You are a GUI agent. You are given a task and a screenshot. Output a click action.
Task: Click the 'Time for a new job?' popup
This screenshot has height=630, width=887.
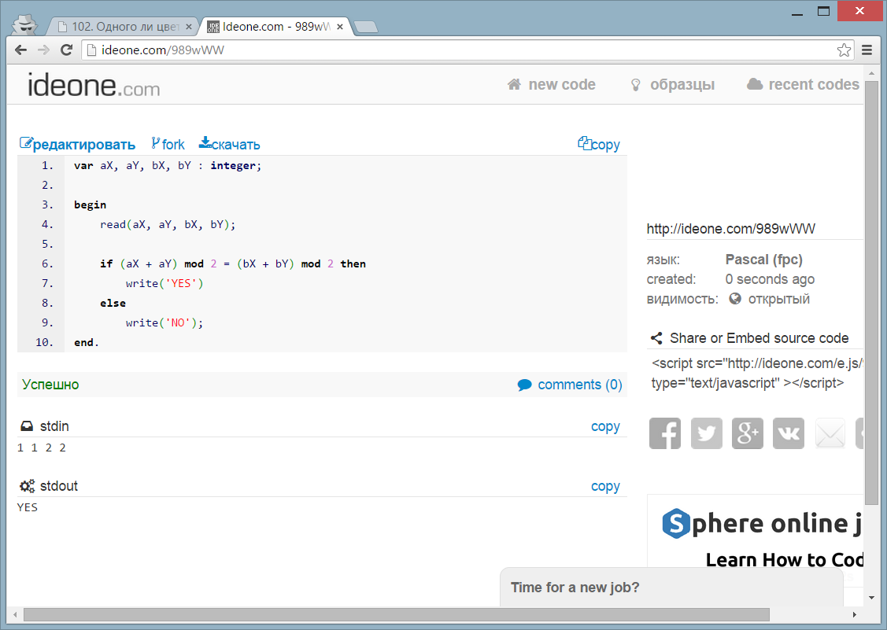click(x=671, y=587)
